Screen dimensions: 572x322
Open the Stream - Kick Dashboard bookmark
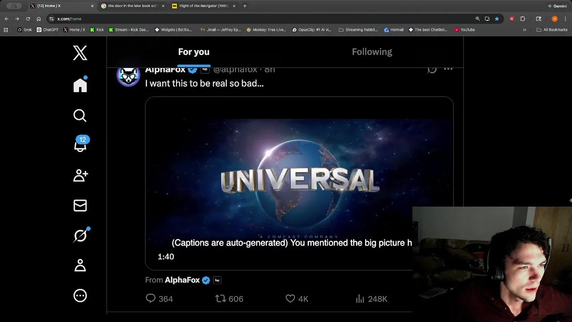coord(129,30)
